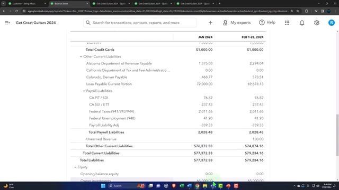The height and width of the screenshot is (190, 339).
Task: Click Total Current Liabilities JAN value $77,372.33
Action: pyautogui.click(x=203, y=153)
